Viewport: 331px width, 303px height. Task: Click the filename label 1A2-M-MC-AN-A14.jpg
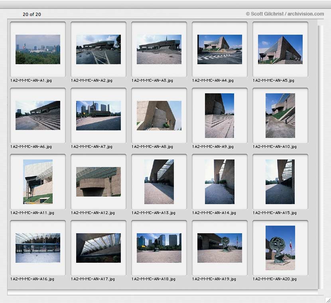(x=214, y=213)
